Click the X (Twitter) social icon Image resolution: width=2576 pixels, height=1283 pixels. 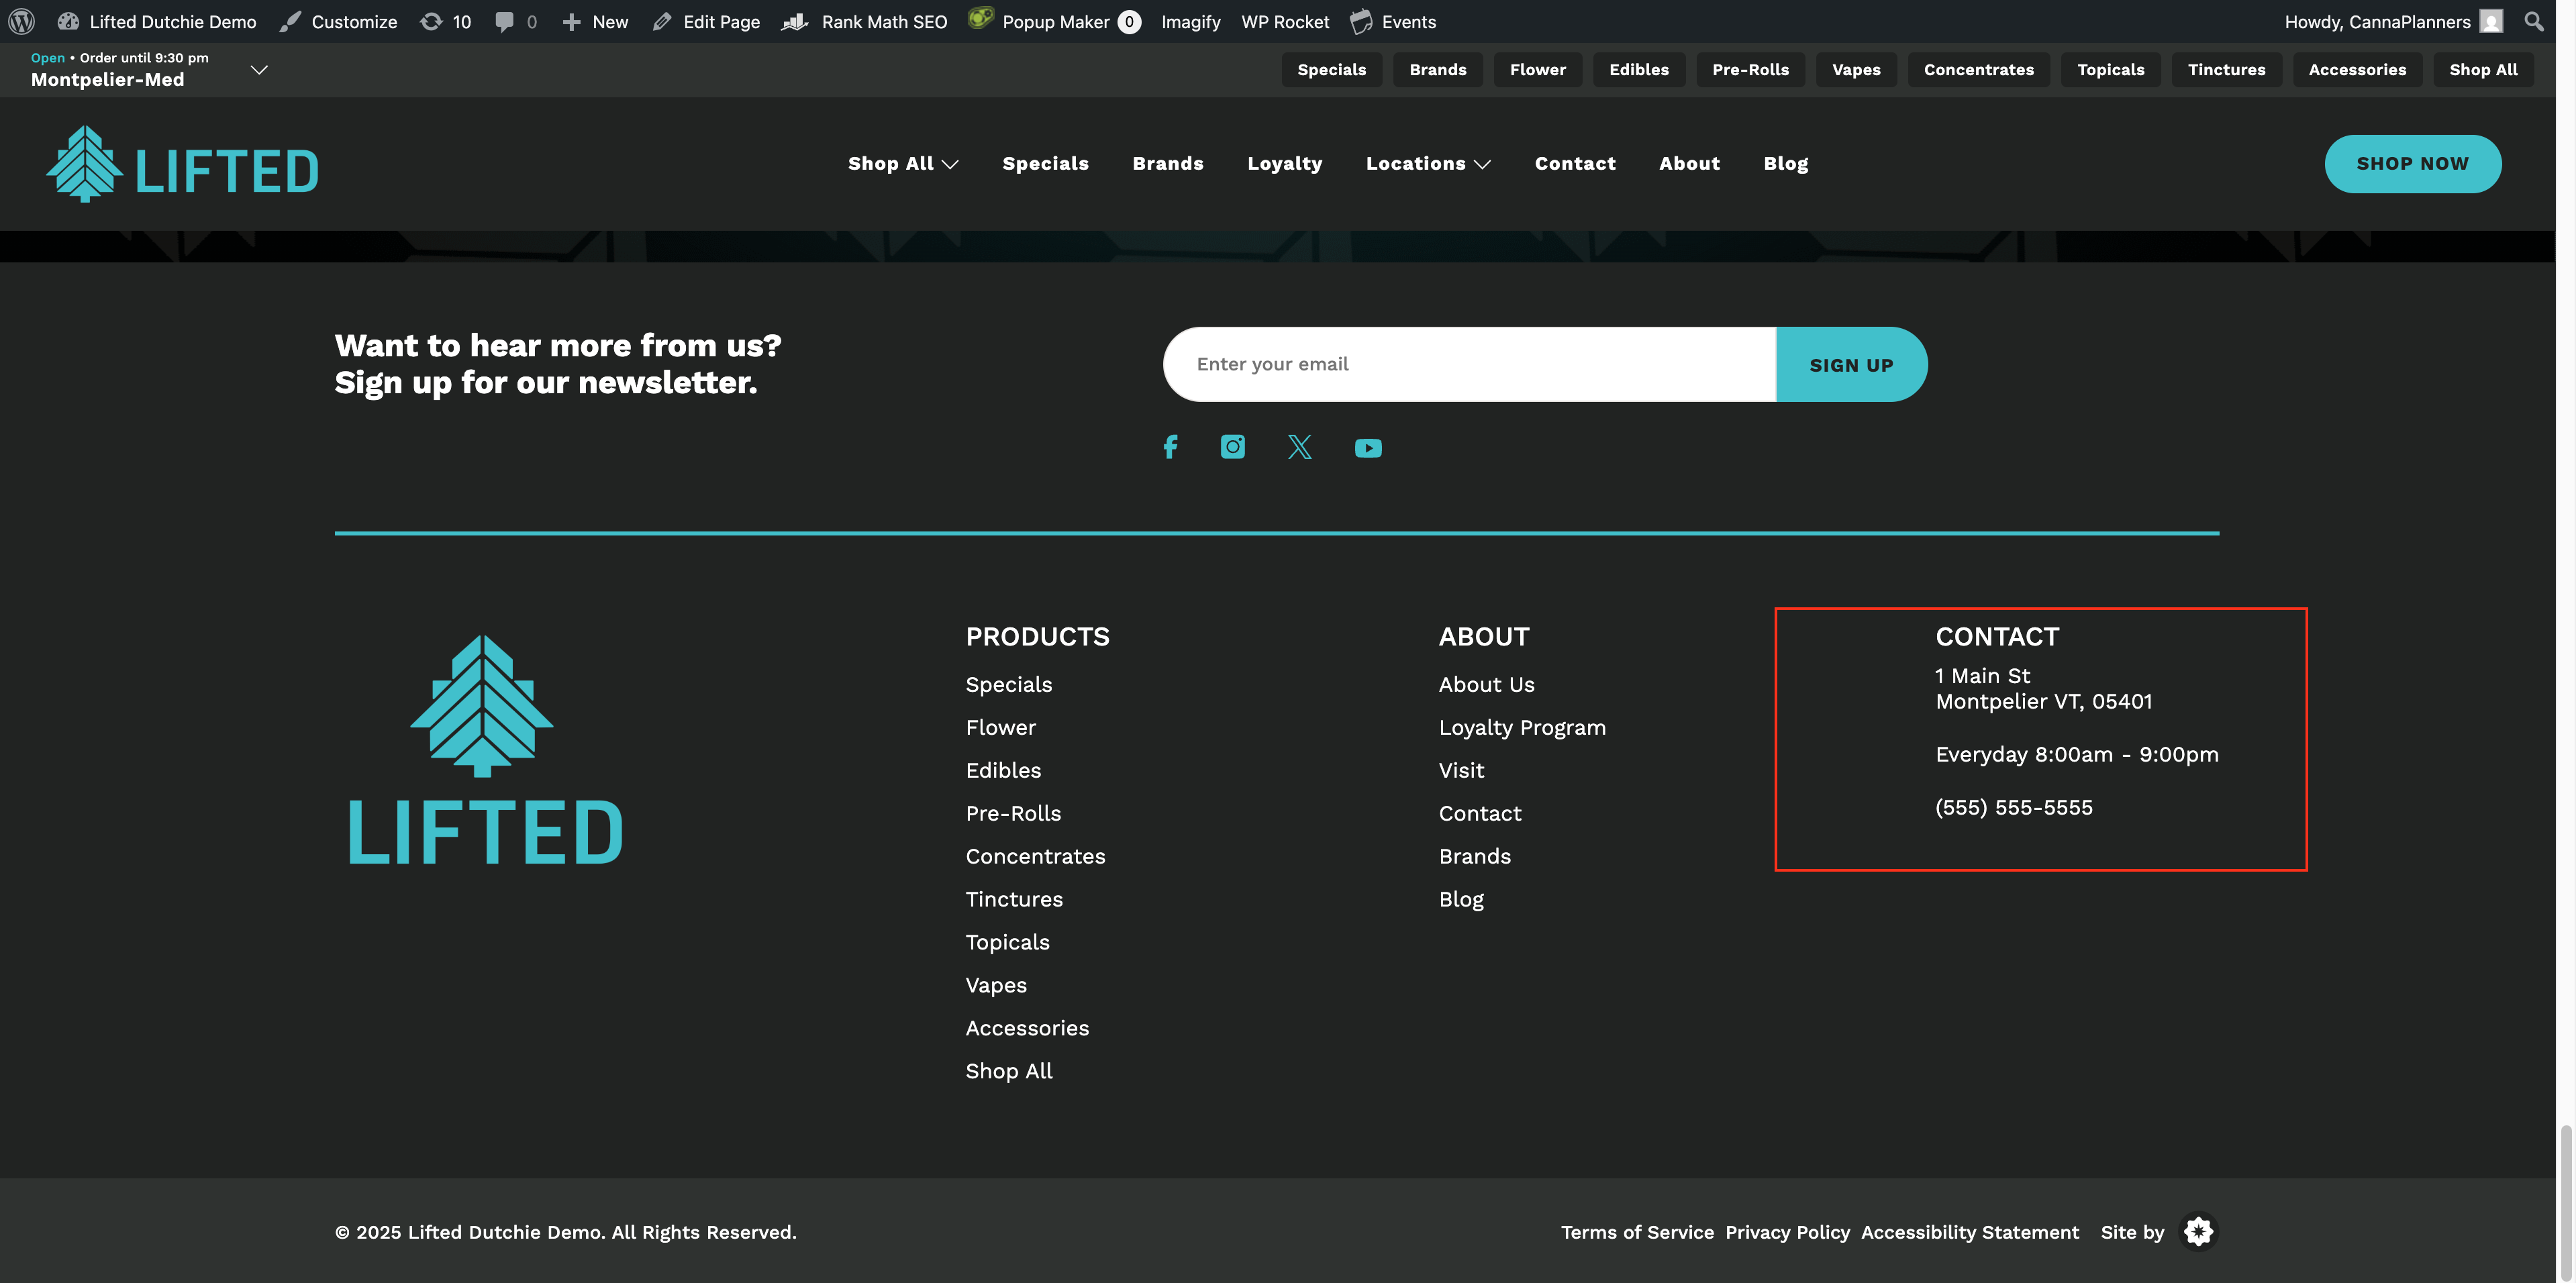click(x=1299, y=447)
